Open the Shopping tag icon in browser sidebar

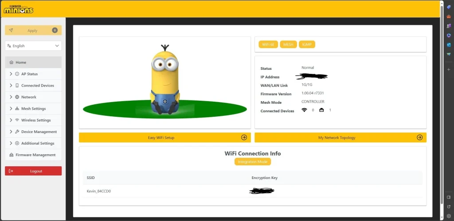coord(449,7)
